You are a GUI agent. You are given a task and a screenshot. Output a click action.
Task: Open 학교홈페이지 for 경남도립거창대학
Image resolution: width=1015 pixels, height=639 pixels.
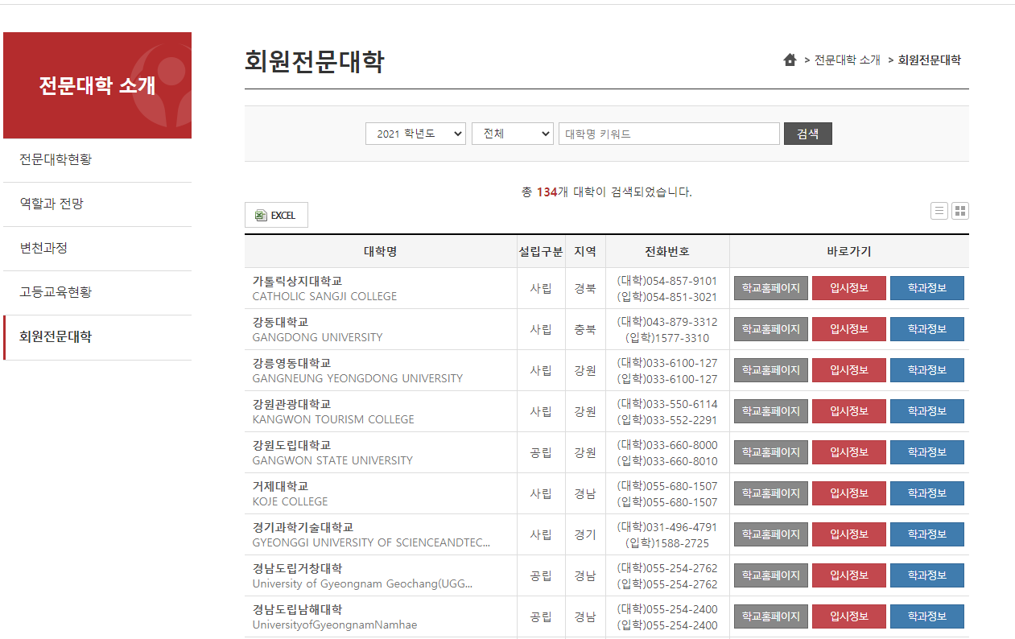(770, 575)
